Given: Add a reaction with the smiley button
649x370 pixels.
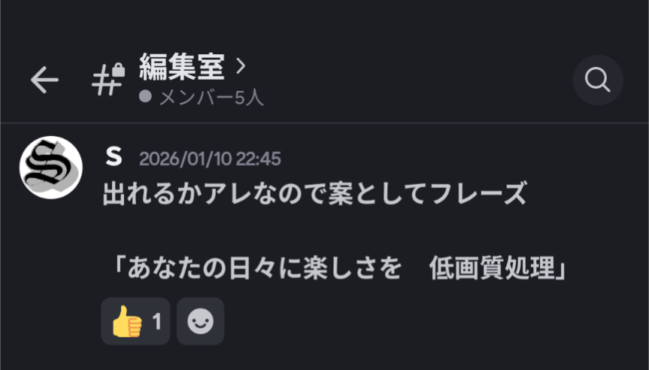Looking at the screenshot, I should coord(200,321).
